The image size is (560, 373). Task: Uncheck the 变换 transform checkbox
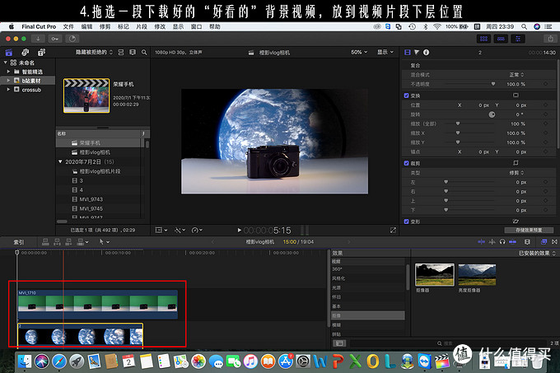click(x=406, y=96)
